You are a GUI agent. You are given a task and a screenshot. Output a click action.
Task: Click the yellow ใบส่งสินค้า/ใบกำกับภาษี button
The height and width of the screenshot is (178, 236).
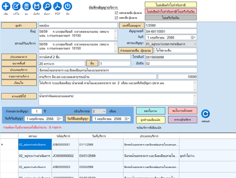[171, 5]
